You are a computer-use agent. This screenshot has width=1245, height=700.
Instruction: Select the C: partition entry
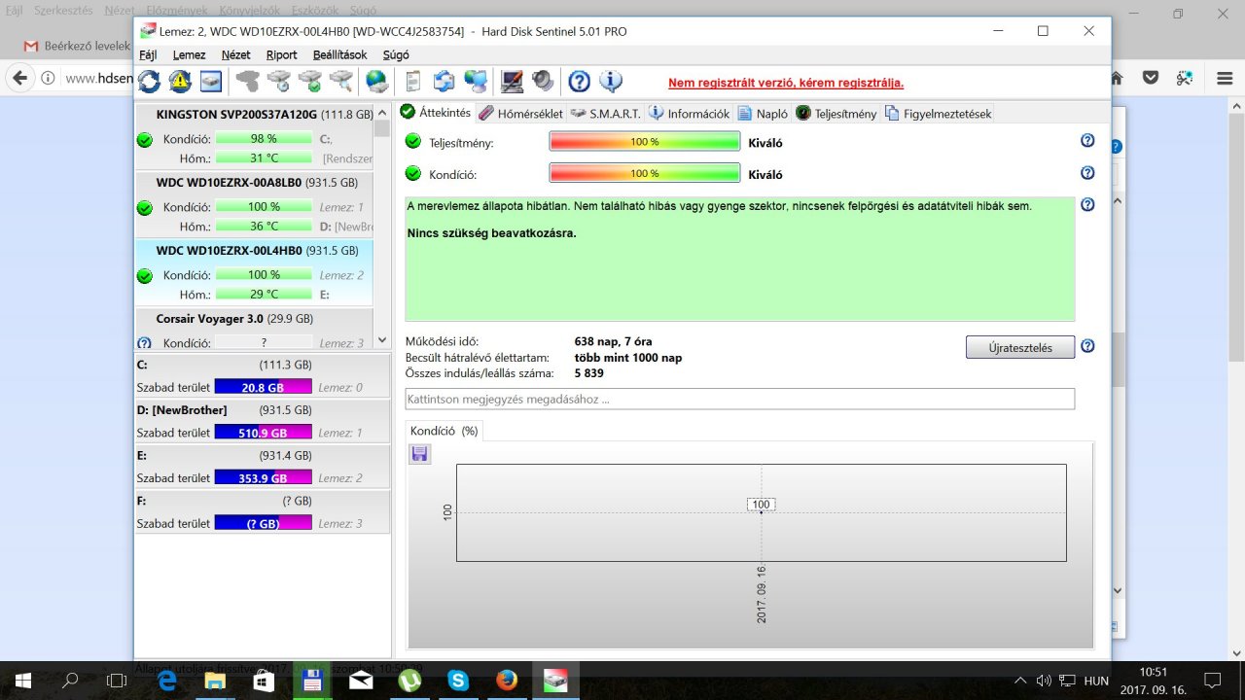click(263, 376)
